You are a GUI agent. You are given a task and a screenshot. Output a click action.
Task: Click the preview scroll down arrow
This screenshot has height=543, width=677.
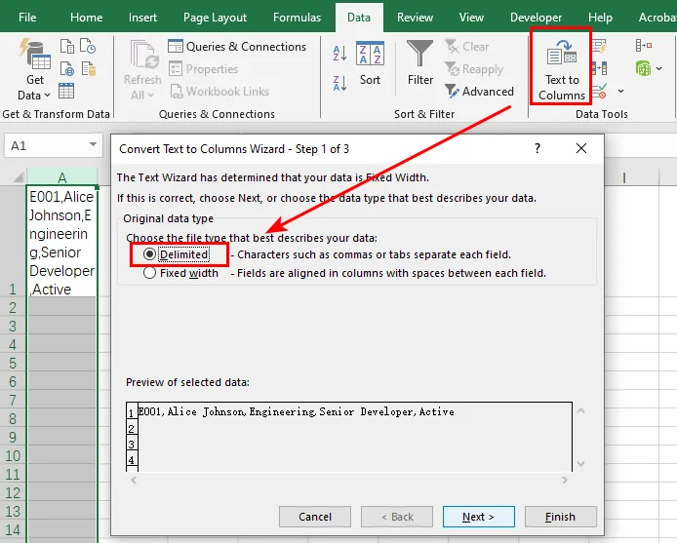click(x=580, y=464)
